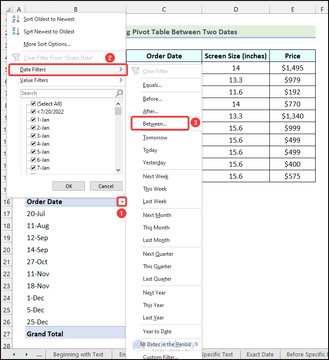This screenshot has height=360, width=329.
Task: Uncheck the 4-Jan checkbox
Action: point(33,144)
